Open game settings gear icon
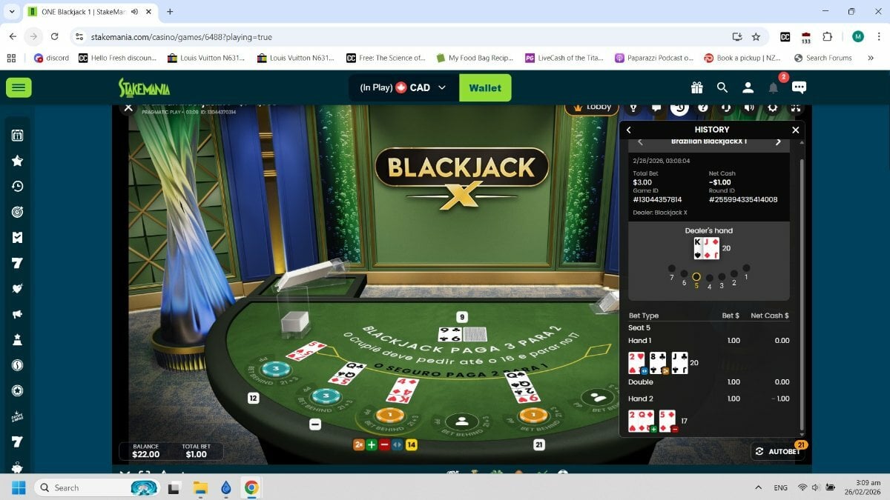Viewport: 890px width, 500px height. [772, 107]
